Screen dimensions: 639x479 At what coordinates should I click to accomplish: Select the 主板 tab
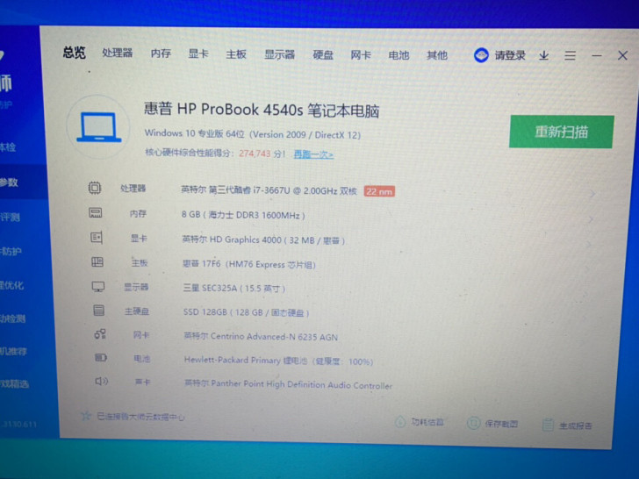click(236, 54)
